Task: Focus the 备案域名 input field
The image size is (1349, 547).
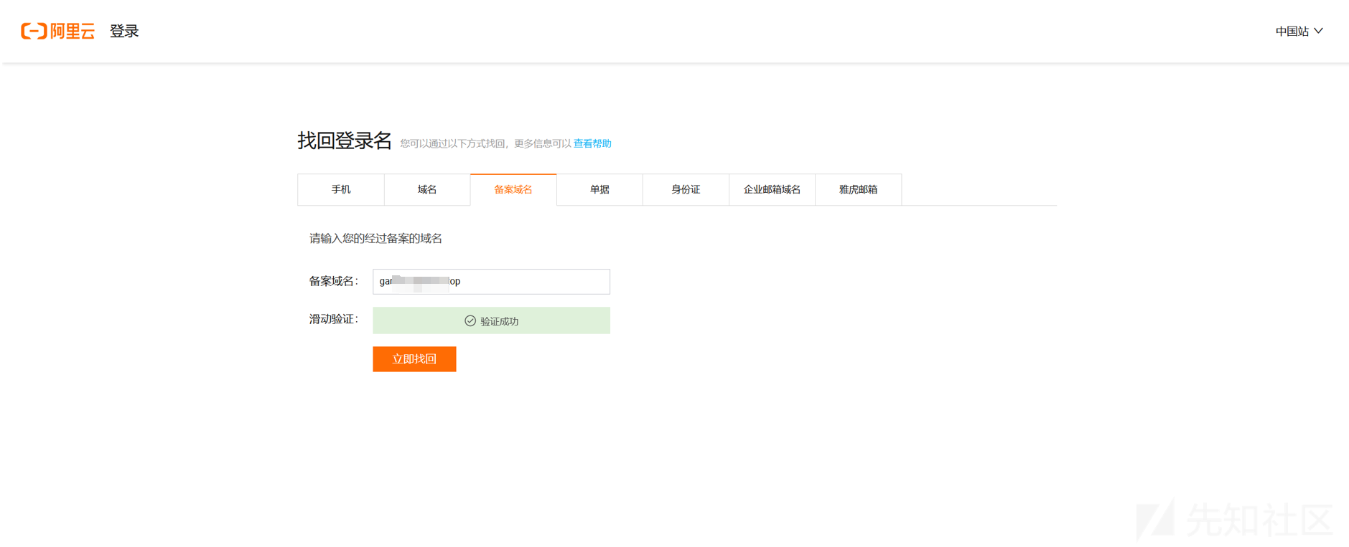Action: 491,281
